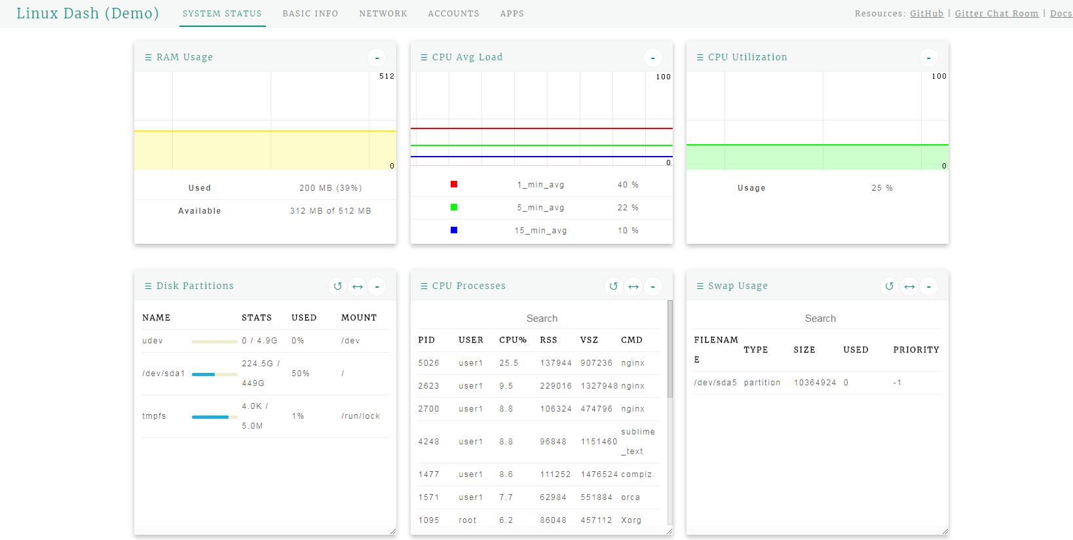This screenshot has width=1073, height=540.
Task: Visit the Gitter Chat Room link
Action: point(996,14)
